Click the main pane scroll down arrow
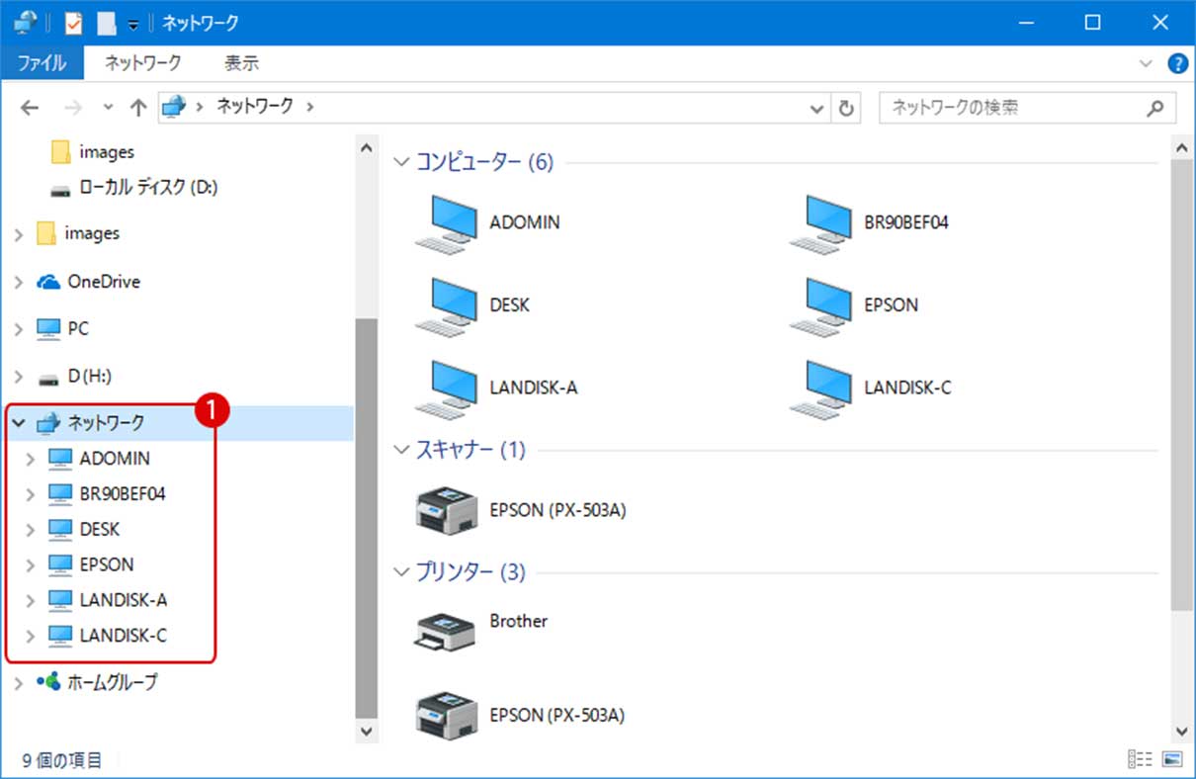Image resolution: width=1196 pixels, height=779 pixels. click(x=1181, y=732)
